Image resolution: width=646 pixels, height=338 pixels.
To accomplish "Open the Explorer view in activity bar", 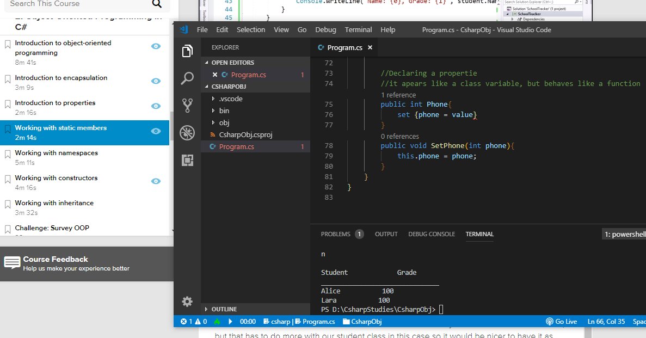I will (187, 51).
